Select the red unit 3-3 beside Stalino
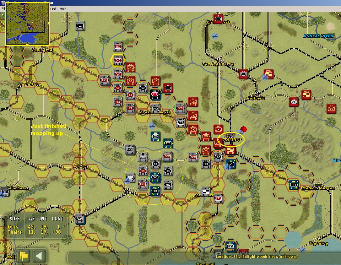This screenshot has height=265, width=341. pyautogui.click(x=218, y=143)
